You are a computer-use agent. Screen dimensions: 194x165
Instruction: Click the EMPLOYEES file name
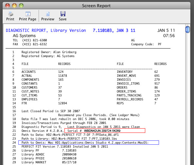(x=29, y=99)
